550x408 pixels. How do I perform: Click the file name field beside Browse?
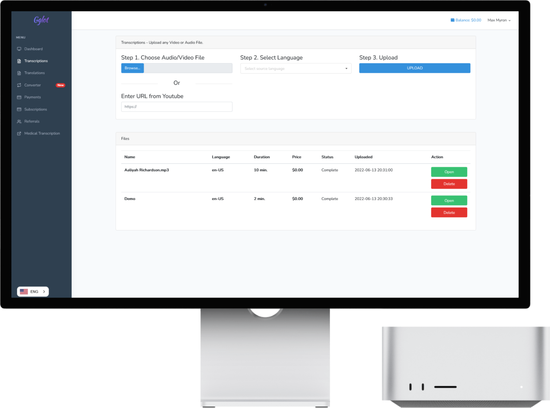coord(188,68)
